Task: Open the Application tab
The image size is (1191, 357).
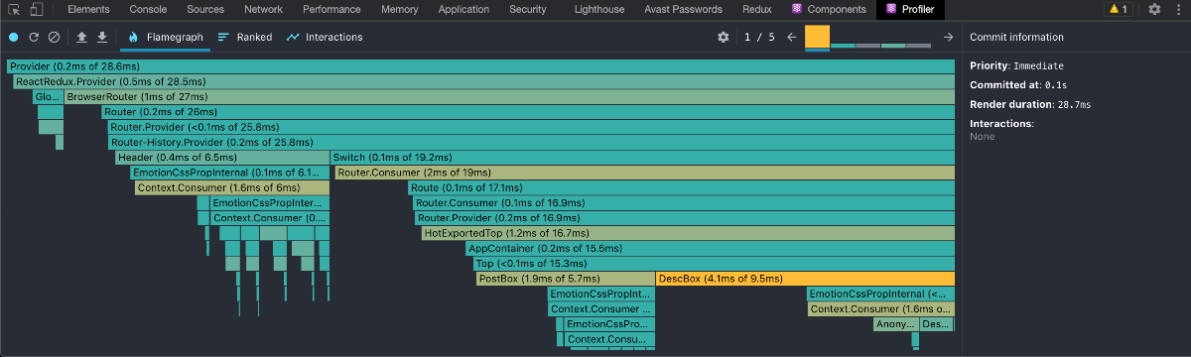Action: 463,9
